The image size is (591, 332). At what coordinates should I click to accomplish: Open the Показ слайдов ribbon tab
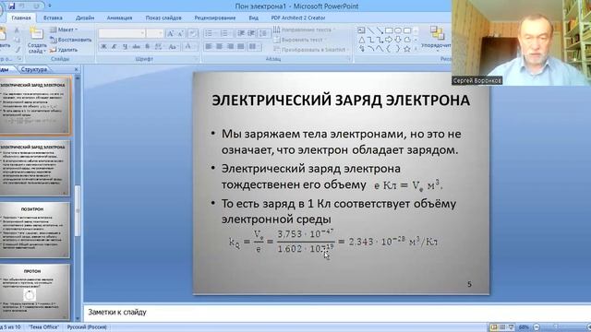[x=163, y=18]
